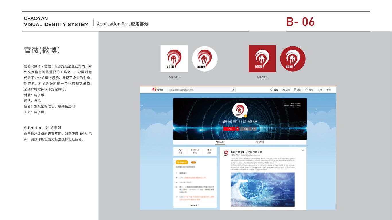This screenshot has height=220, width=392.
Task: Click the 头像方案一 caption
Action: [x=174, y=78]
